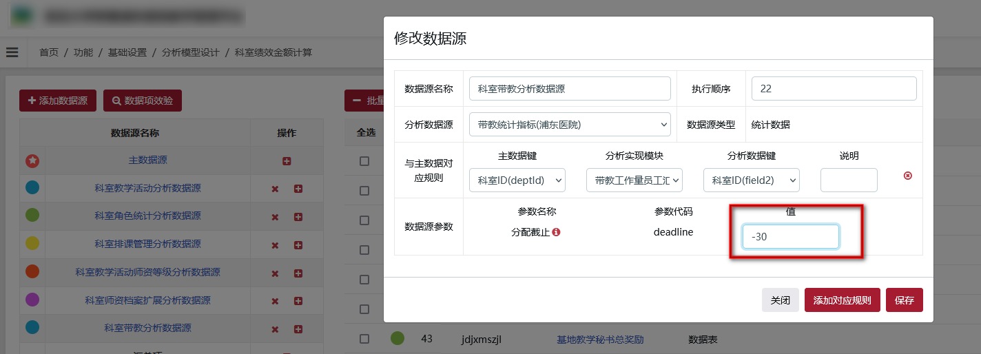Delete 科室带教分析数据源 with the red X
Screen dimensions: 981x354
275,329
